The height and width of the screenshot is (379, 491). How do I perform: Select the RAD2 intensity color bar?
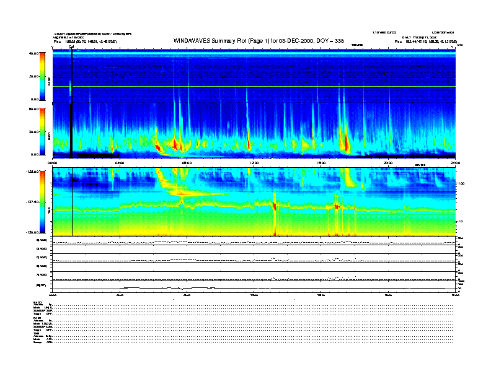(42, 76)
